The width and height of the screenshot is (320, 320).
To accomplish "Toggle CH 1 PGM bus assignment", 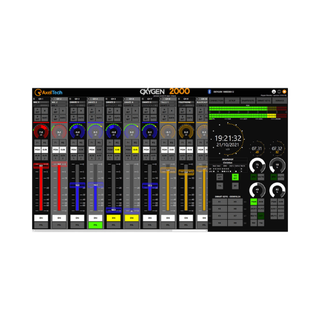I will coord(38,150).
